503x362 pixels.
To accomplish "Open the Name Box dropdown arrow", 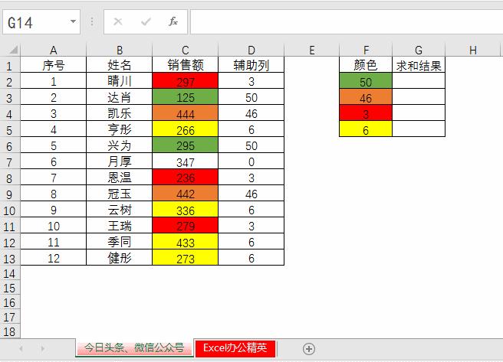I will [73, 21].
